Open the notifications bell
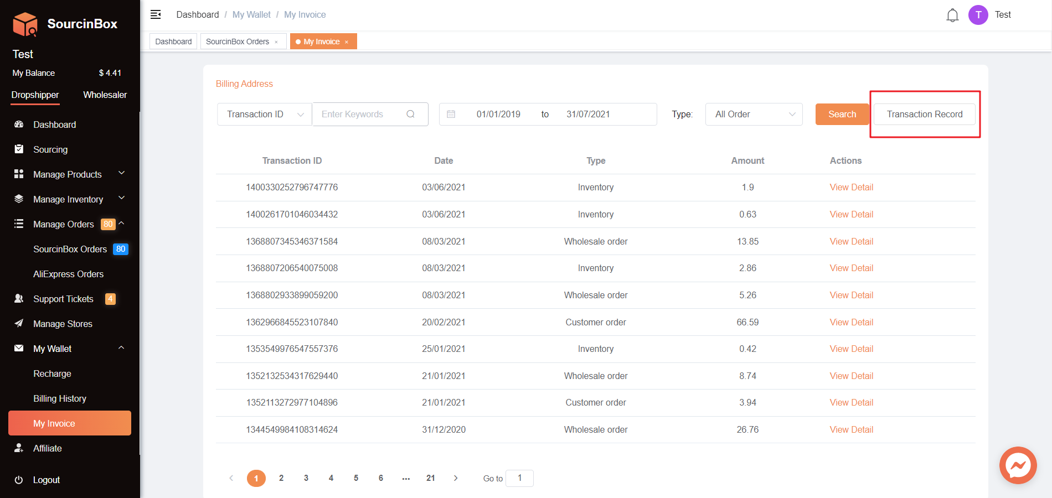The image size is (1052, 498). (x=952, y=15)
